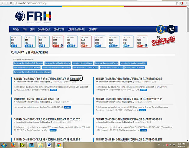Image resolution: width=189 pixels, height=148 pixels.
Task: Open the CSM DBR match card
Action: pyautogui.click(x=58, y=42)
